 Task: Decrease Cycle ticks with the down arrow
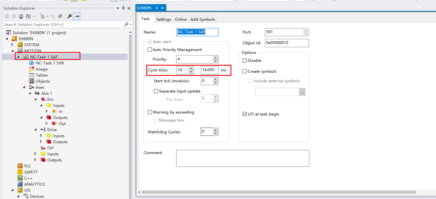[x=191, y=72]
